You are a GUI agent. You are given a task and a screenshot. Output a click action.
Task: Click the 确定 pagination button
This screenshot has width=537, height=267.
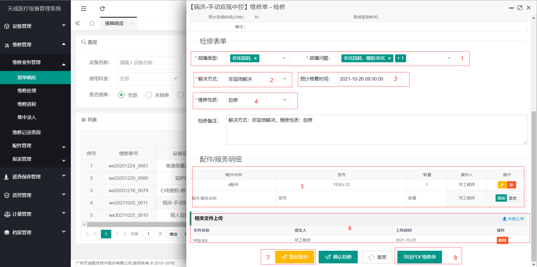click(x=173, y=234)
